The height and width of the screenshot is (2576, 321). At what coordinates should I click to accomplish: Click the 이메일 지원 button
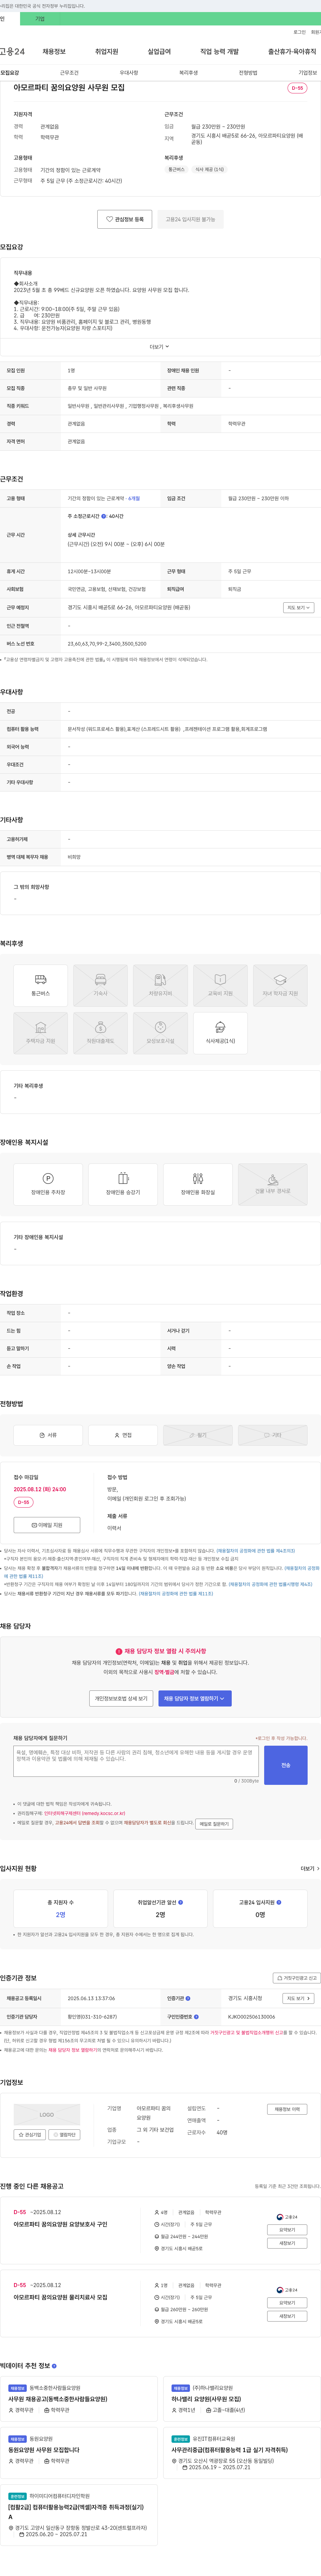point(47,1525)
